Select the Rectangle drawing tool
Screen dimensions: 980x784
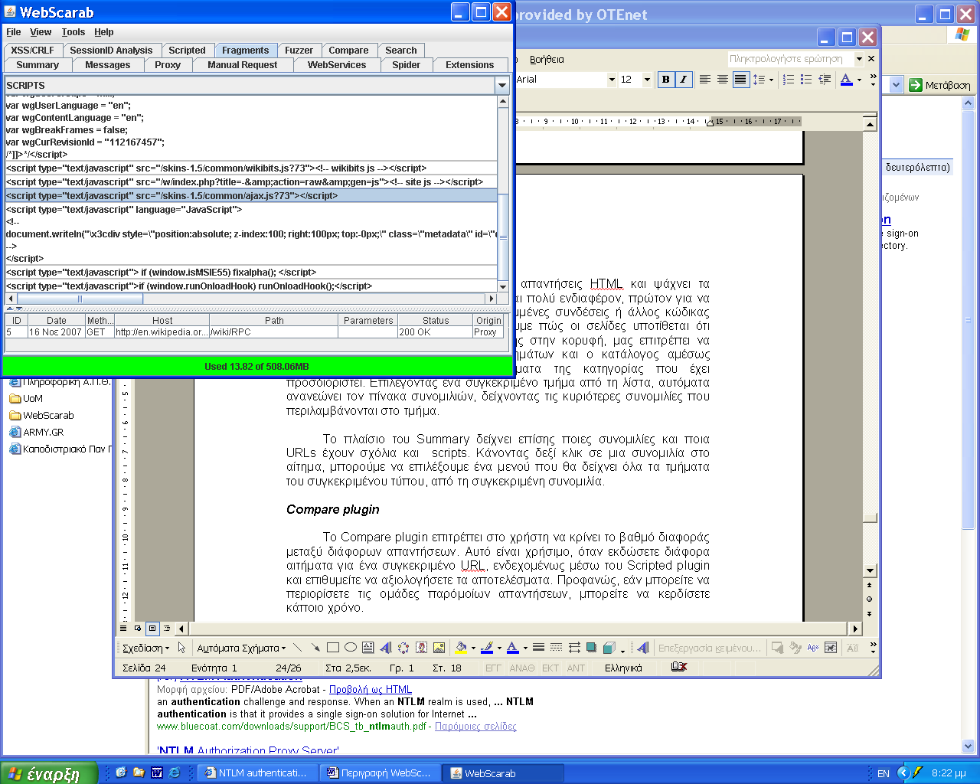coord(333,648)
